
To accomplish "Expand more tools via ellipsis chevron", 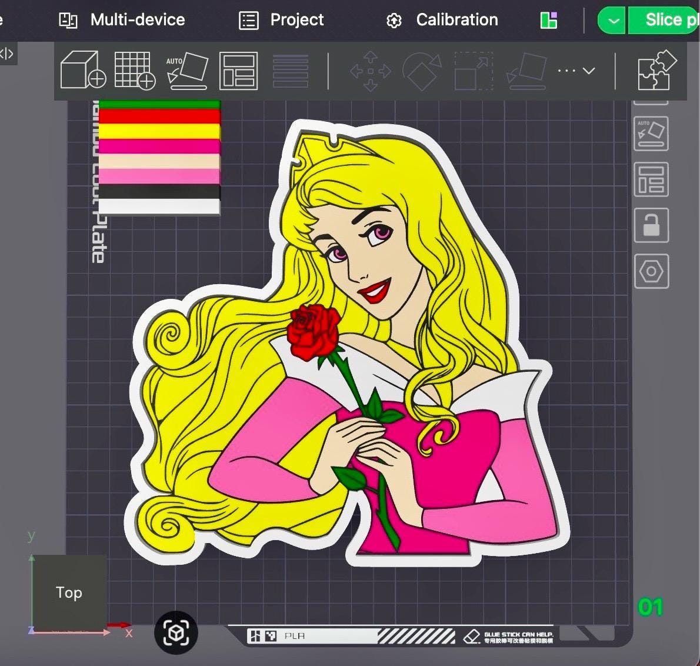I will pyautogui.click(x=576, y=71).
